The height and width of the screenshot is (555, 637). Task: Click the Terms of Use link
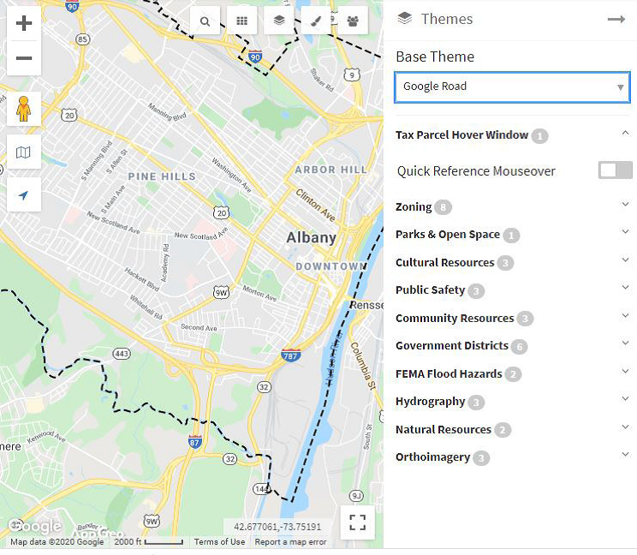tap(219, 541)
